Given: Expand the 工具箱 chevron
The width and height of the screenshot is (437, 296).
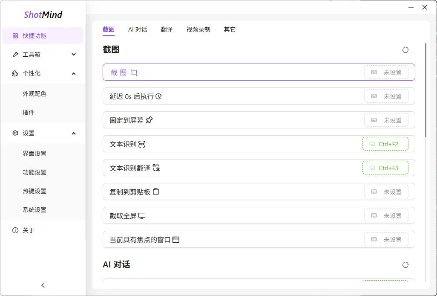Looking at the screenshot, I should 74,55.
